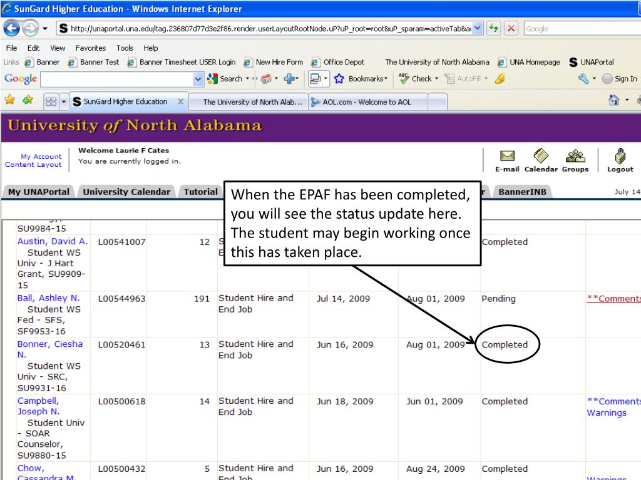Click the blue plus icon on Google Toolbar
This screenshot has height=480, width=641.
[290, 78]
